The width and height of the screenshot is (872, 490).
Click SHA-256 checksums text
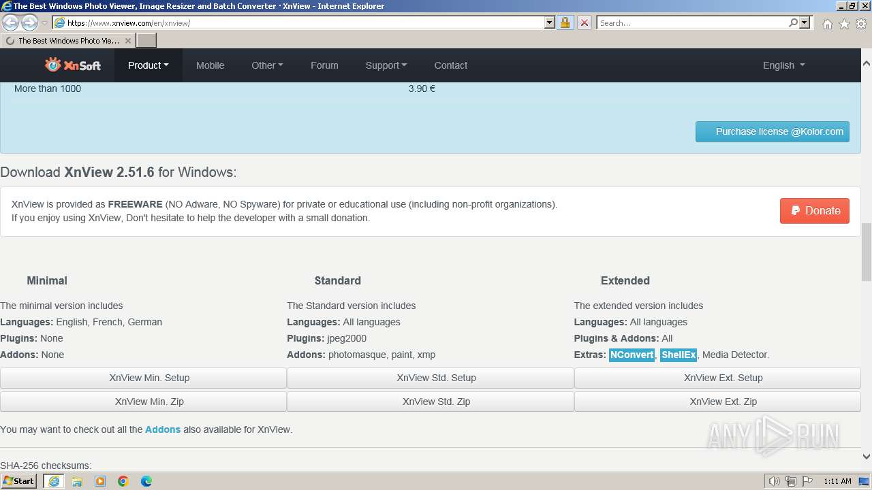click(46, 465)
